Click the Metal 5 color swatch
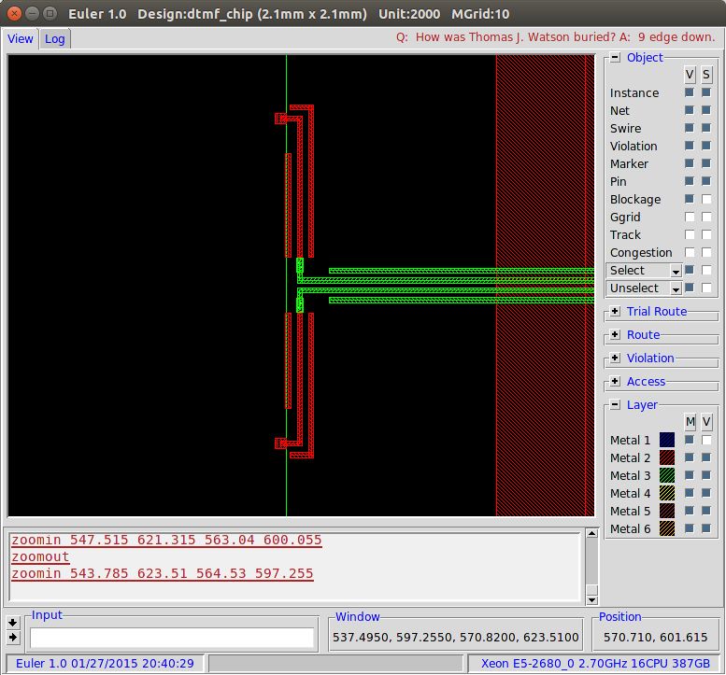Screen dimensions: 726x675 [x=667, y=511]
